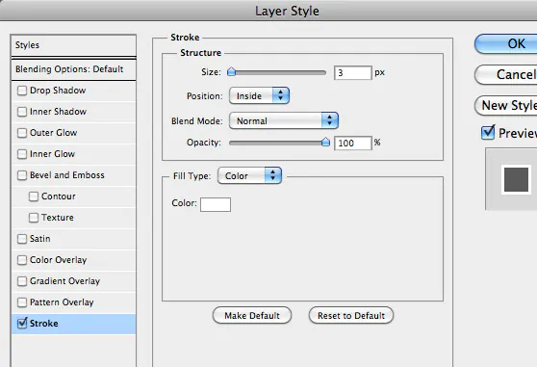Image resolution: width=537 pixels, height=367 pixels.
Task: Open the Position dropdown set to Inside
Action: (x=259, y=95)
